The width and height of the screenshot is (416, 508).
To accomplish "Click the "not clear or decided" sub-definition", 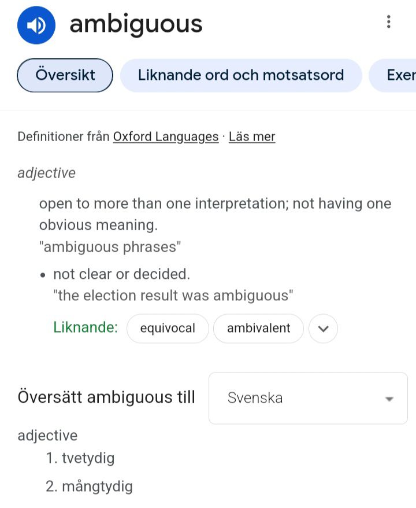I will tap(121, 274).
